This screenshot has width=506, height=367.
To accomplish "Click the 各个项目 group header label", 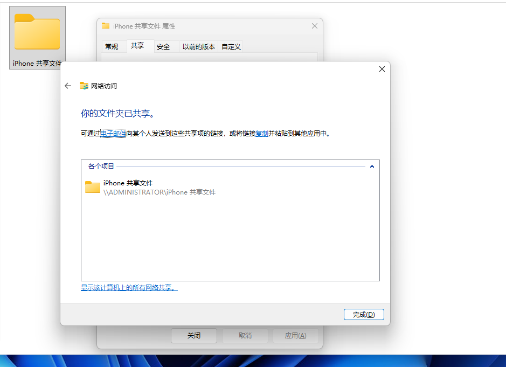I will point(101,166).
